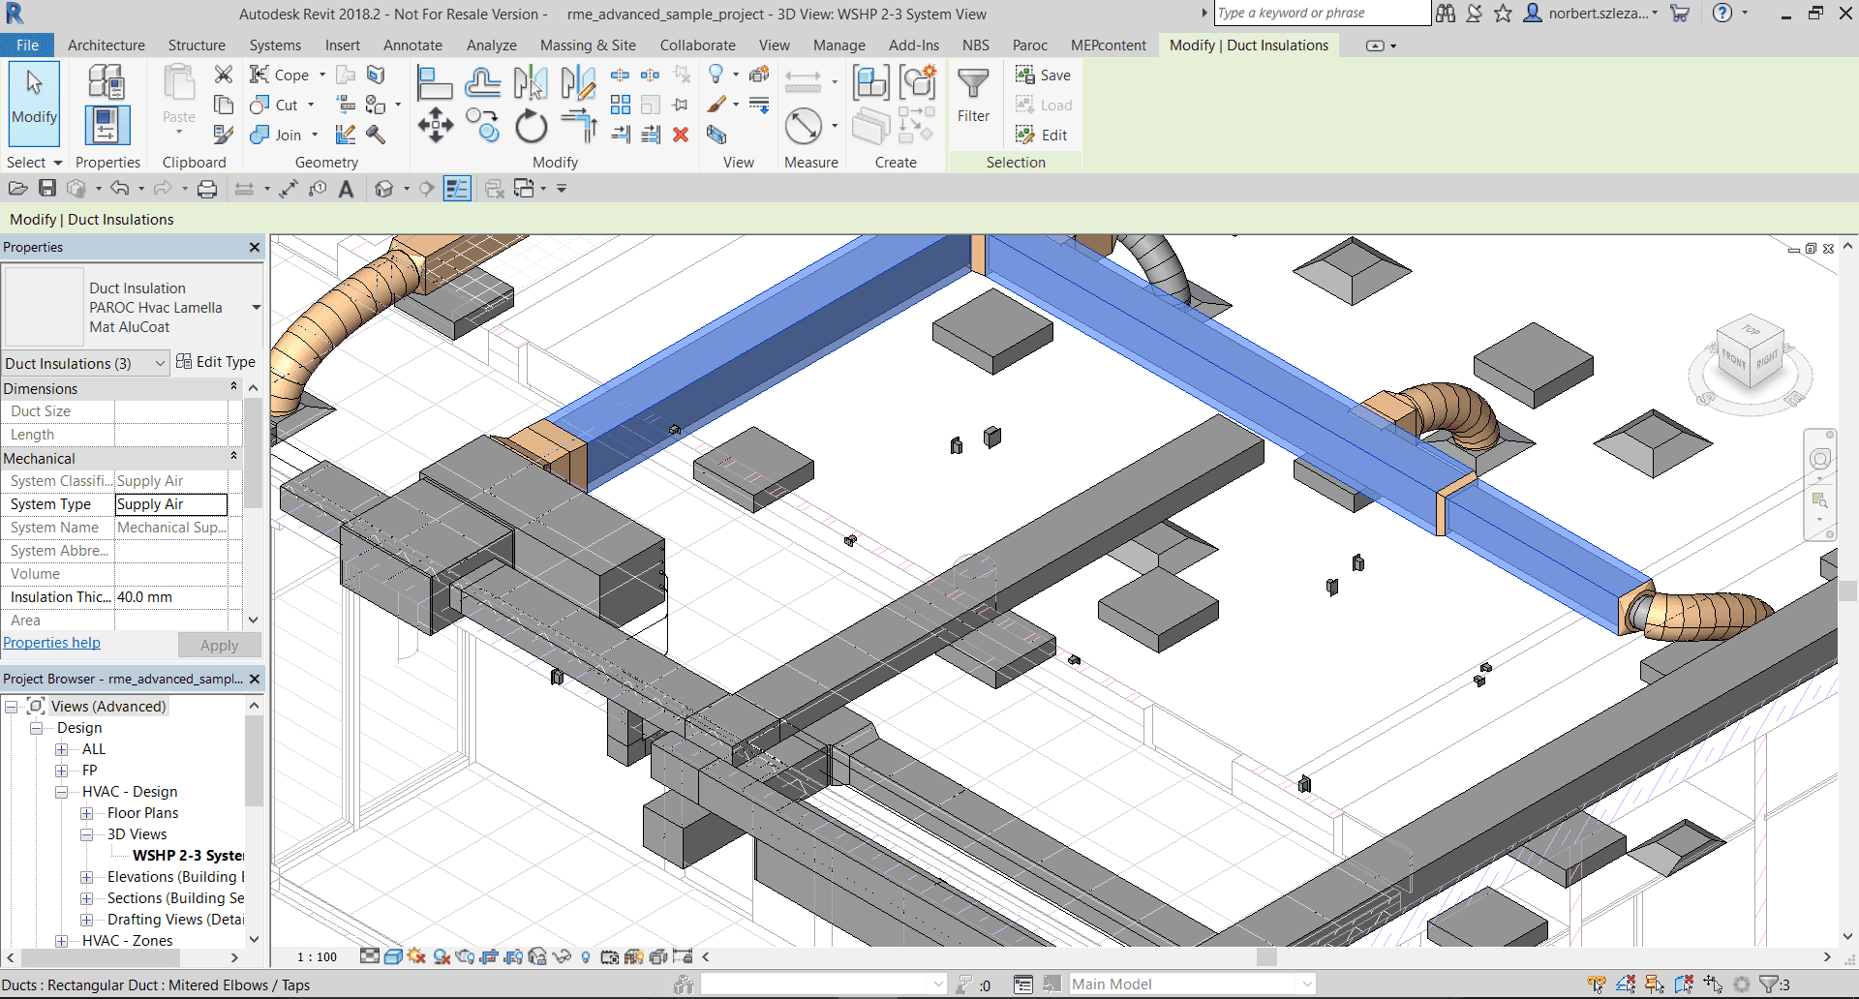Switch to the Annotate ribbon tab
The width and height of the screenshot is (1859, 999).
(x=412, y=45)
